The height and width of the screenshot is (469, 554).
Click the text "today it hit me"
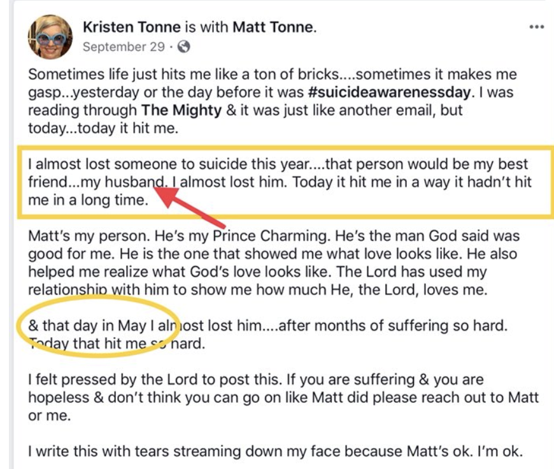[x=128, y=128]
